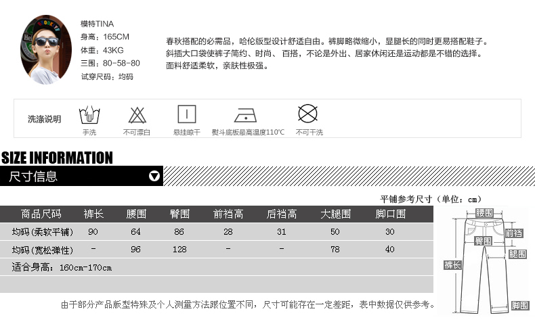The height and width of the screenshot is (324, 535).
Task: Click the hand wash icon
Action: point(89,114)
